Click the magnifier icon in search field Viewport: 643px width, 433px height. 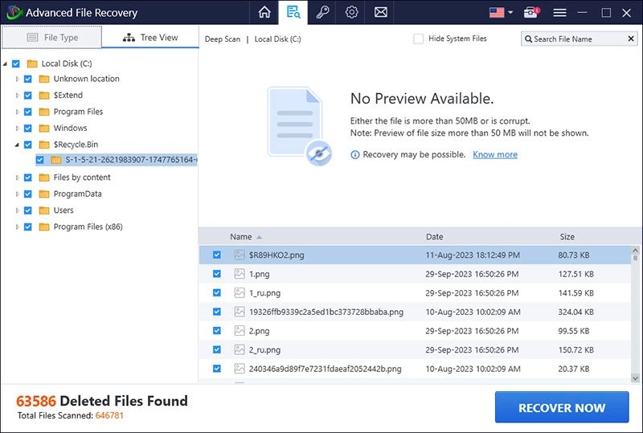[528, 39]
